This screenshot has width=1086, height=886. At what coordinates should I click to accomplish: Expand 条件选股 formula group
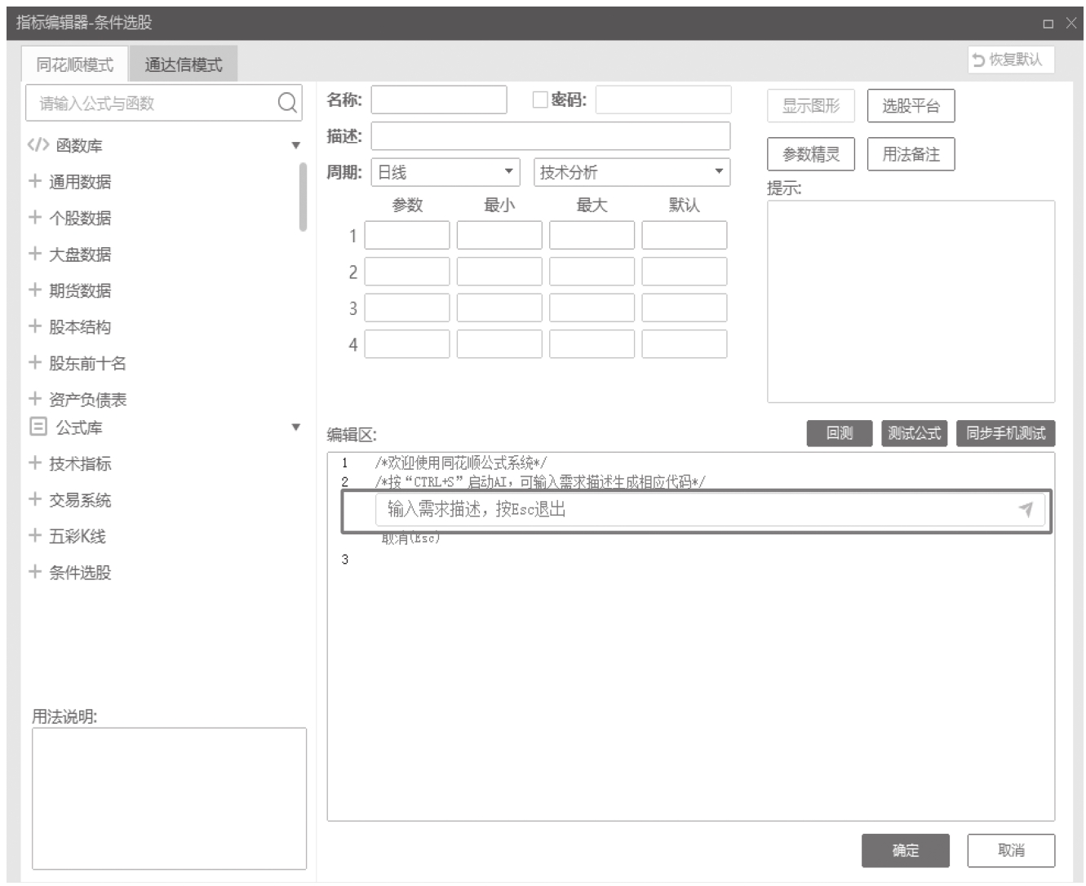pos(35,572)
